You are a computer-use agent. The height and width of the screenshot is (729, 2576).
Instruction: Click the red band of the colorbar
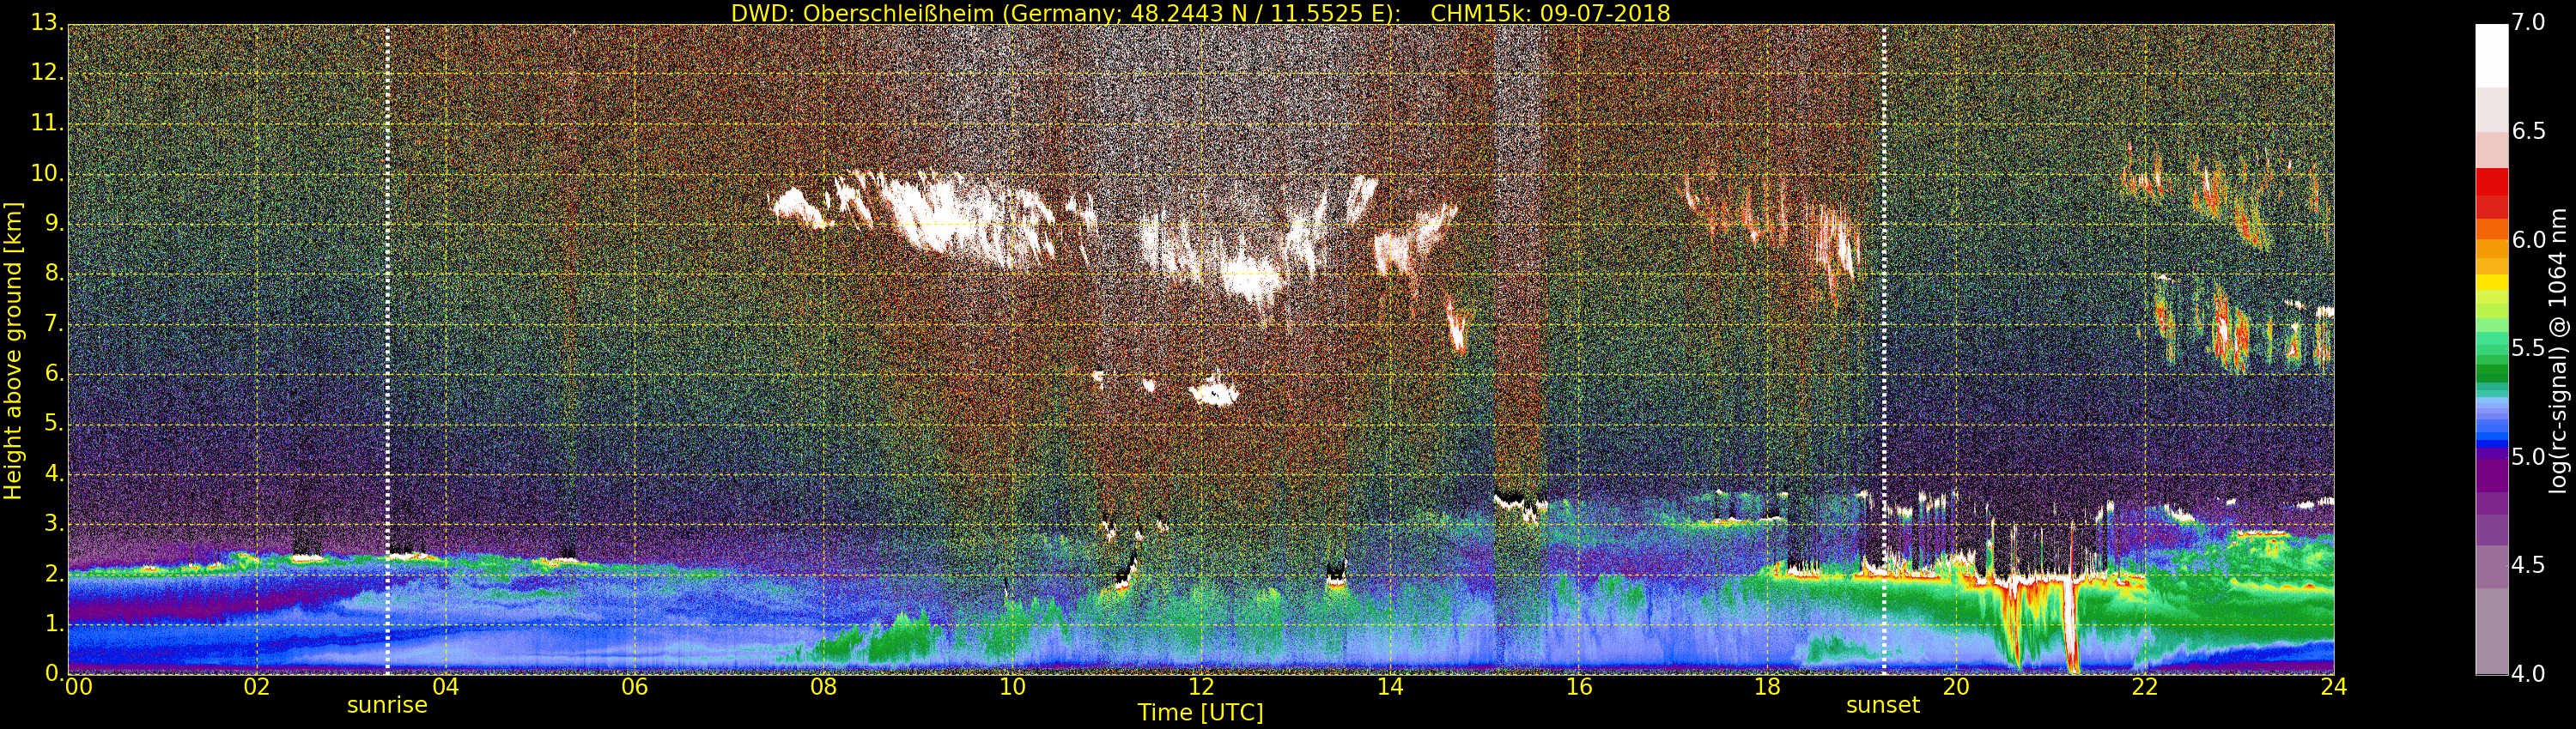point(2491,193)
